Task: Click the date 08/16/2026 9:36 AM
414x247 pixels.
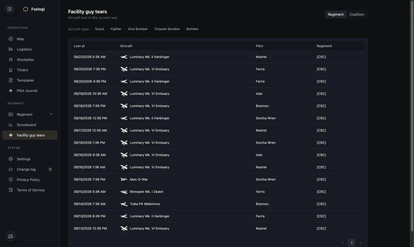Action: coord(90,155)
